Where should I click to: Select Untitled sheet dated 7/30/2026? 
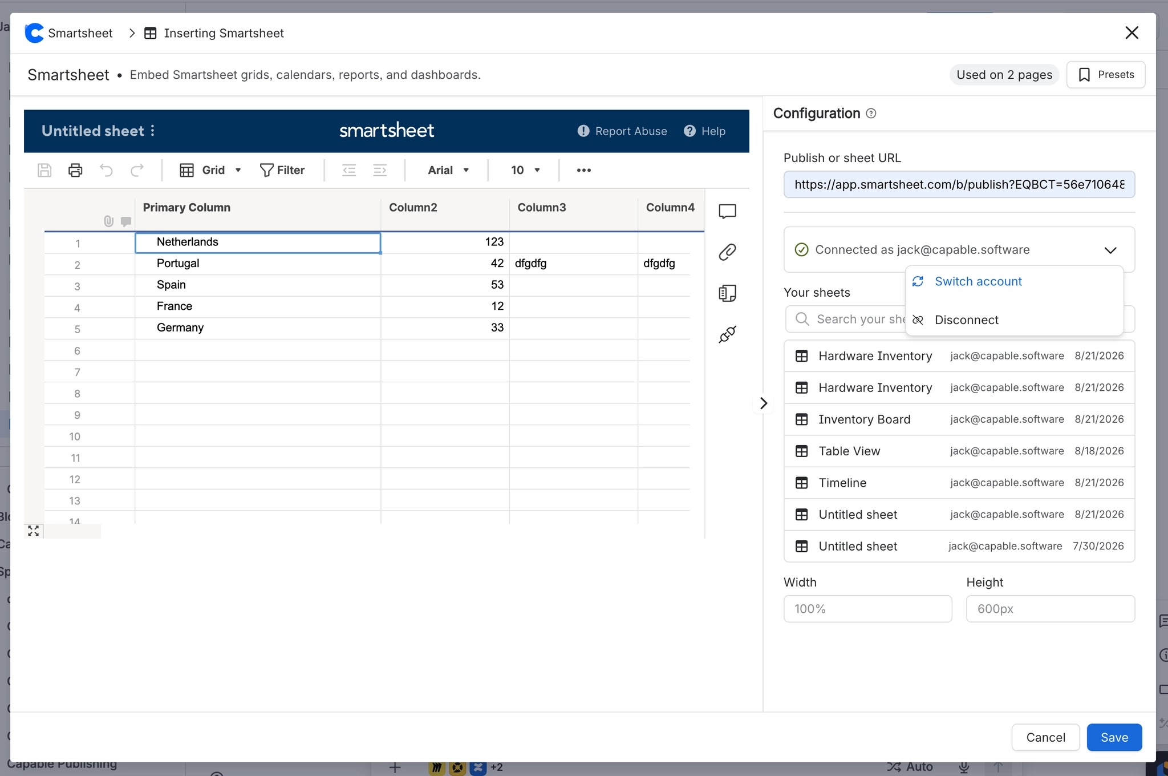click(959, 547)
